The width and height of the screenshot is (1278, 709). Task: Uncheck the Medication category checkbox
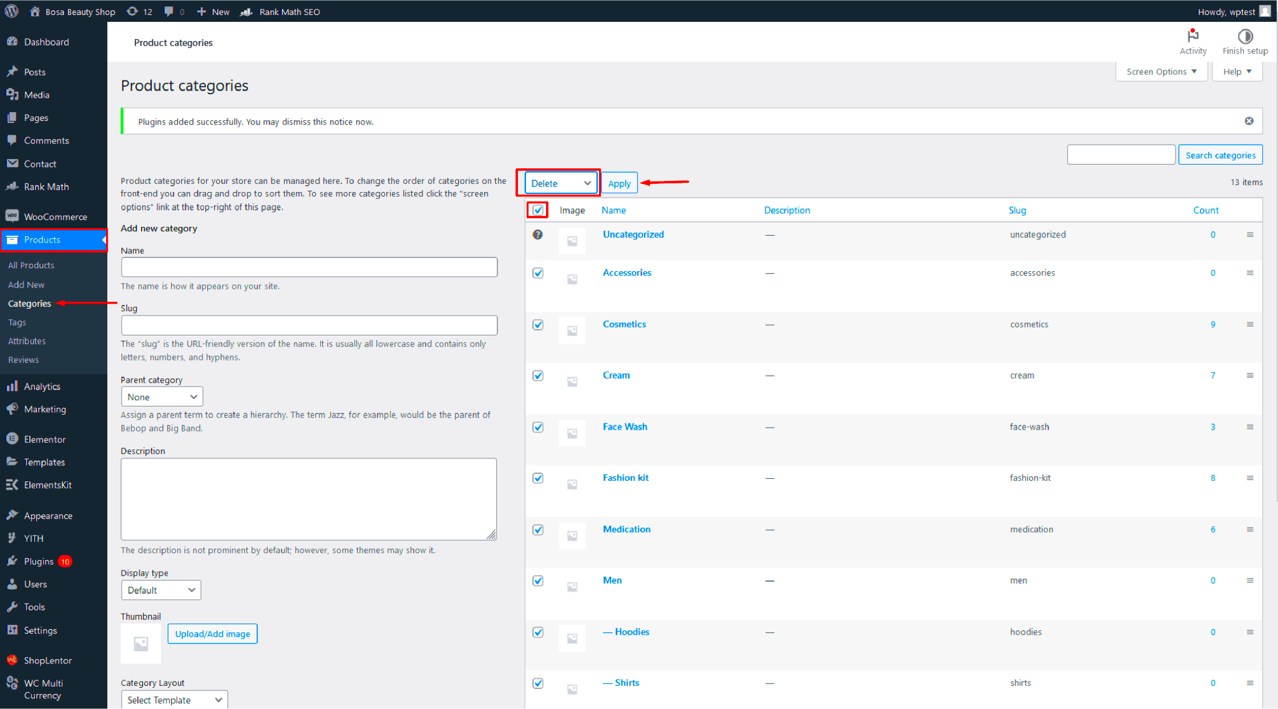pos(537,529)
